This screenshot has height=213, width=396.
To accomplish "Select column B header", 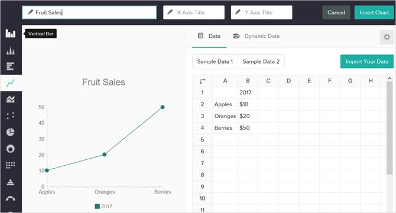I will tap(248, 81).
